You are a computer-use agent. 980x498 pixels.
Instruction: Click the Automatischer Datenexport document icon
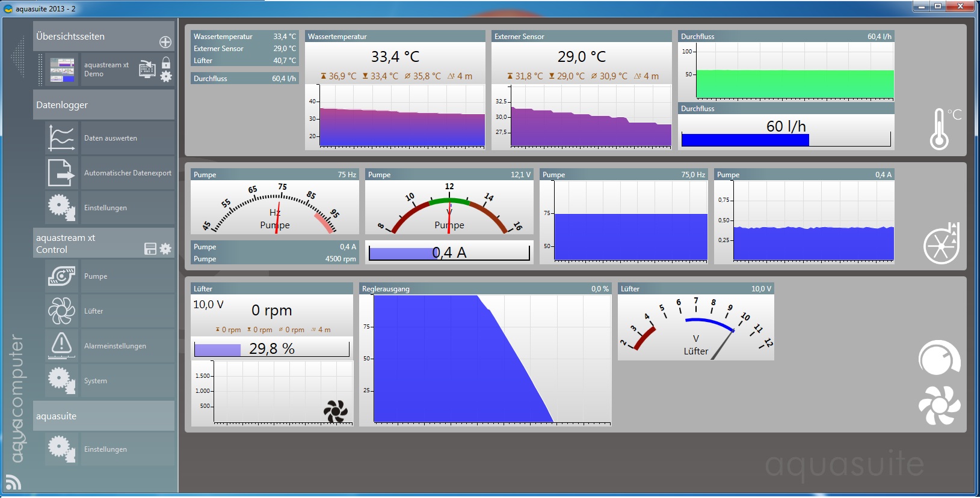pos(61,173)
